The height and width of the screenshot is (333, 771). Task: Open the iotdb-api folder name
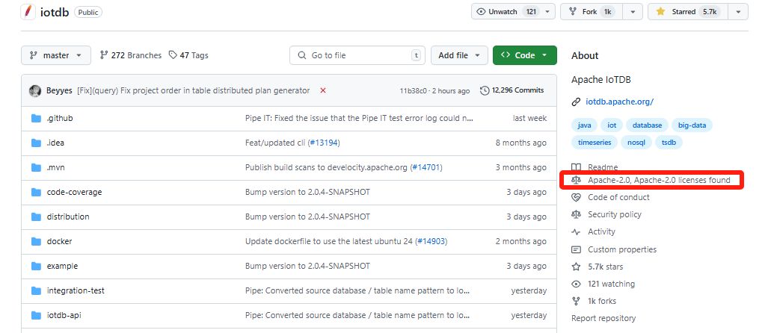pyautogui.click(x=64, y=315)
